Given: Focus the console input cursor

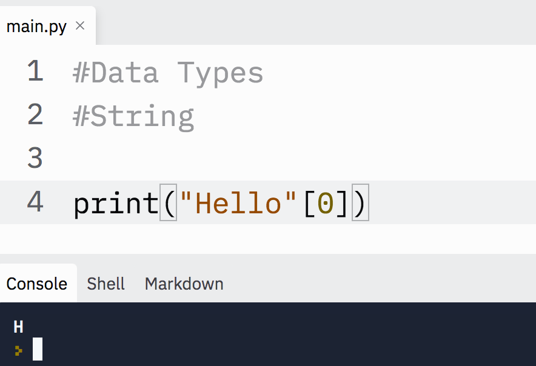Looking at the screenshot, I should (38, 349).
